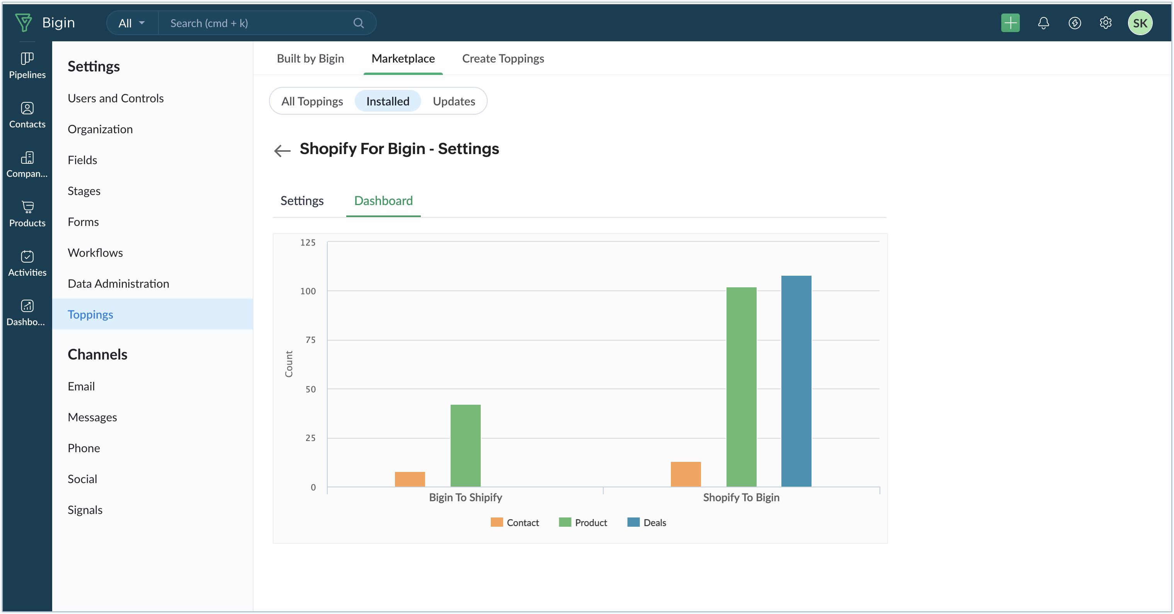This screenshot has width=1174, height=614.
Task: Click the green plus create button
Action: click(1011, 23)
